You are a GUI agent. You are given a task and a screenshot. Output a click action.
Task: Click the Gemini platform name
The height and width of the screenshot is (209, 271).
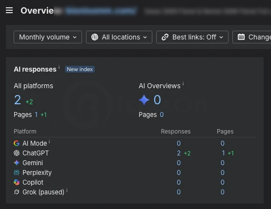[x=33, y=163]
